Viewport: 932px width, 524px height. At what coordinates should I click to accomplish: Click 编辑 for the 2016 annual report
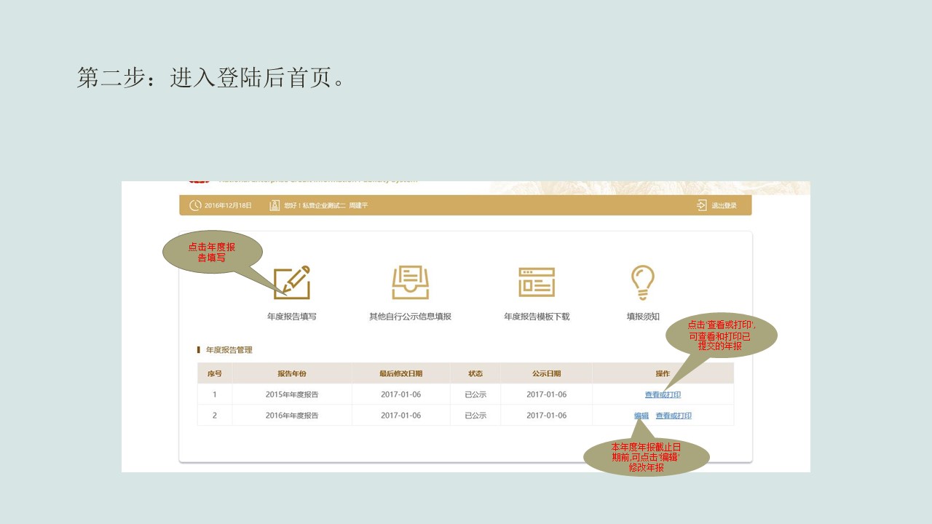[641, 416]
